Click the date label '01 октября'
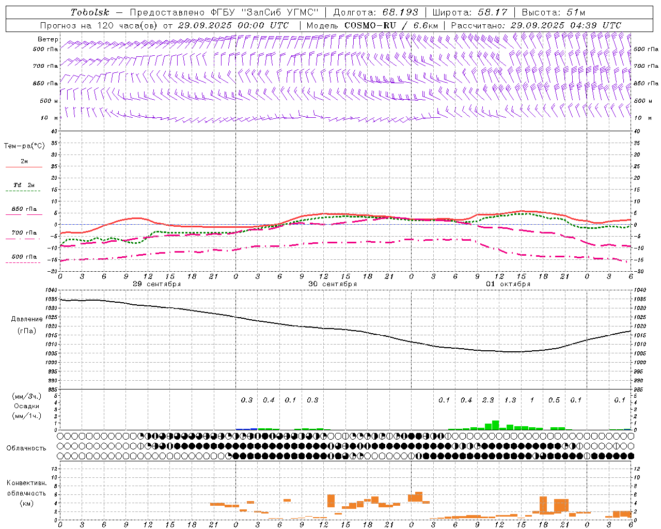Image resolution: width=661 pixels, height=529 pixels. (x=508, y=284)
